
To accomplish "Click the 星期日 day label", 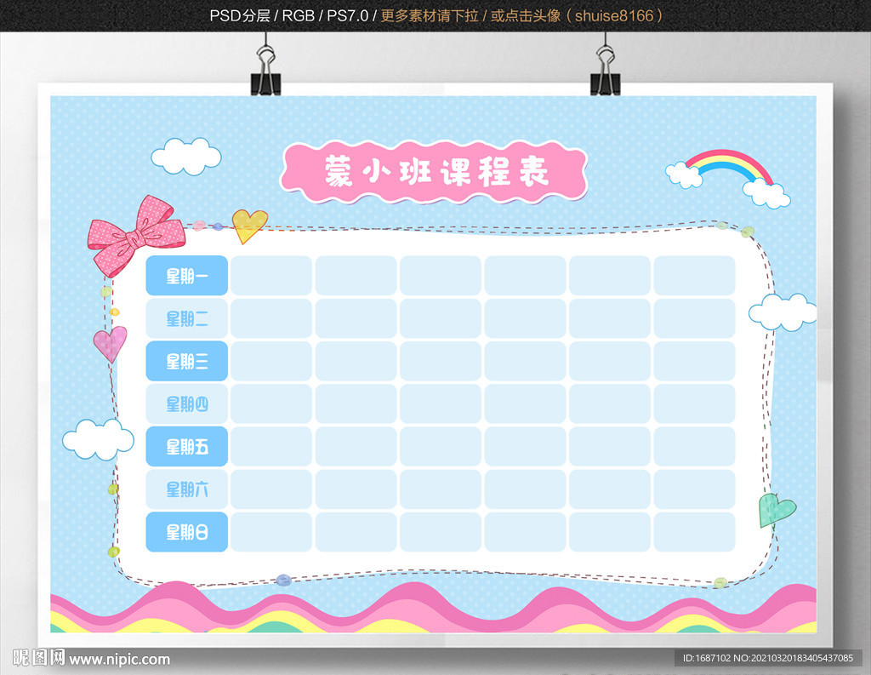I will point(186,532).
